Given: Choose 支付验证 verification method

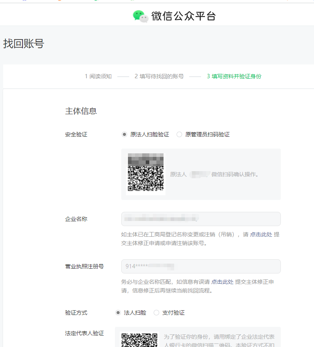Looking at the screenshot, I should (156, 313).
